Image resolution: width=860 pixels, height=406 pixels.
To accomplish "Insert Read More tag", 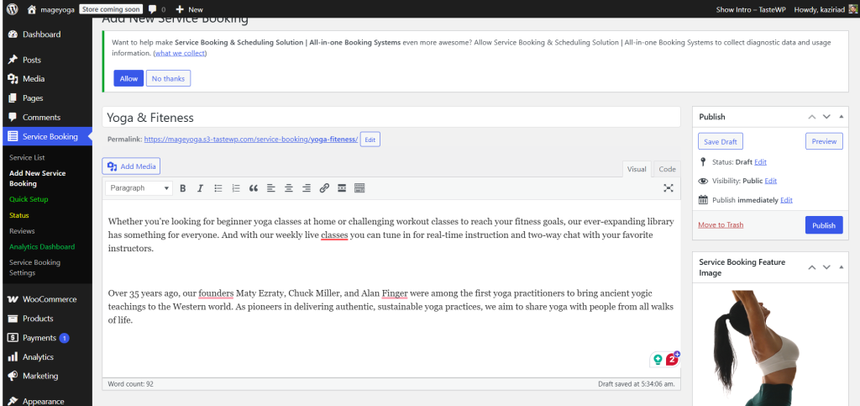I will pyautogui.click(x=342, y=188).
